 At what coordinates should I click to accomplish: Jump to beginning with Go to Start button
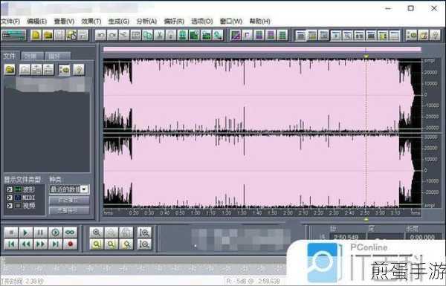tap(11, 244)
